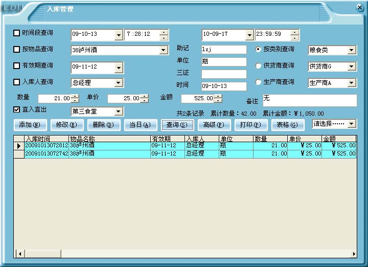Click the 删除(D) button
The height and width of the screenshot is (267, 368).
104,125
